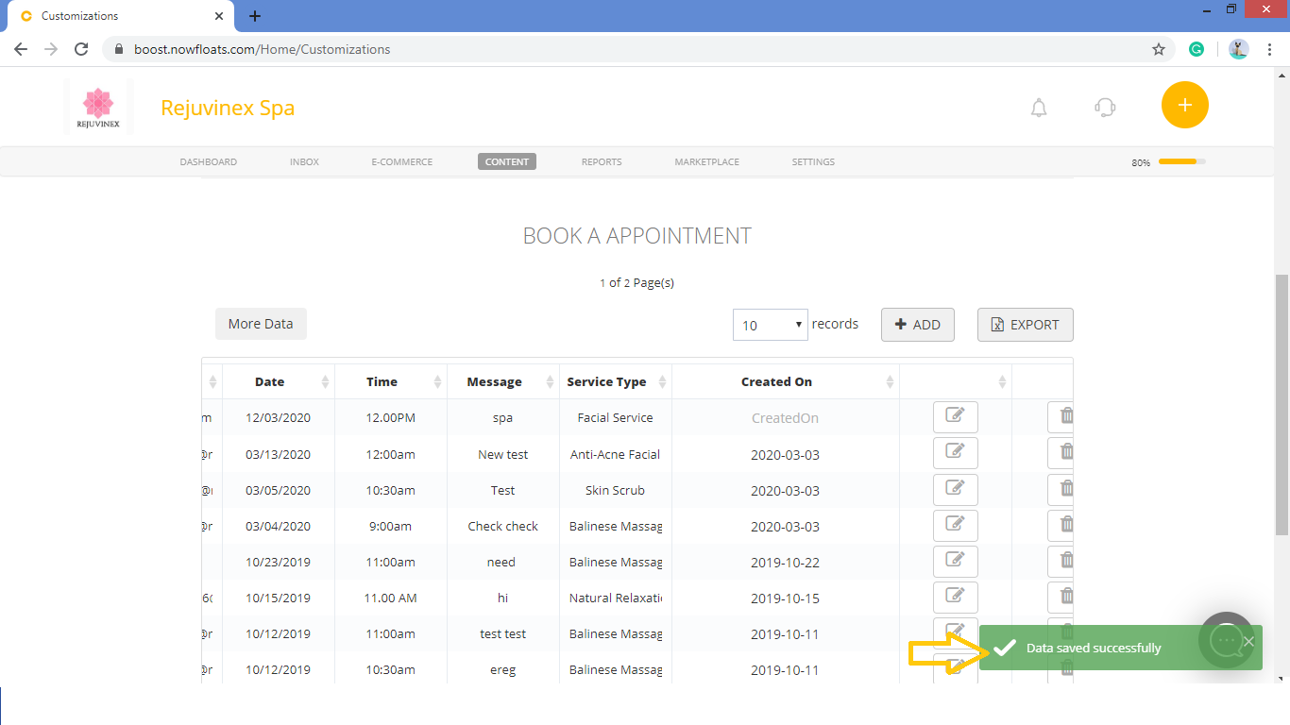The image size is (1290, 725).
Task: Click the 'Natural Relaxati' service cell
Action: [x=616, y=598]
